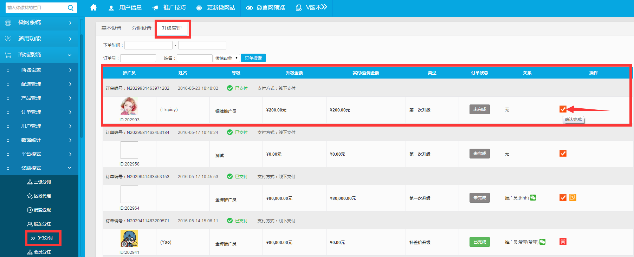Click 已支付 status on order N2029931463971202
The height and width of the screenshot is (257, 634).
click(237, 88)
